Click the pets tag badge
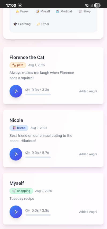107x229 pixels. click(x=18, y=65)
